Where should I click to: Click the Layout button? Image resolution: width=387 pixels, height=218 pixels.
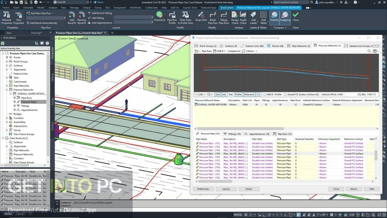[226, 189]
